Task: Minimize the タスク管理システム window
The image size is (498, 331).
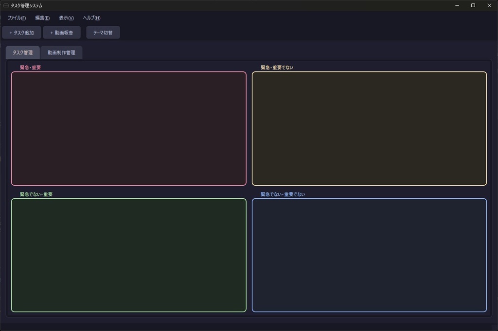Action: point(457,5)
